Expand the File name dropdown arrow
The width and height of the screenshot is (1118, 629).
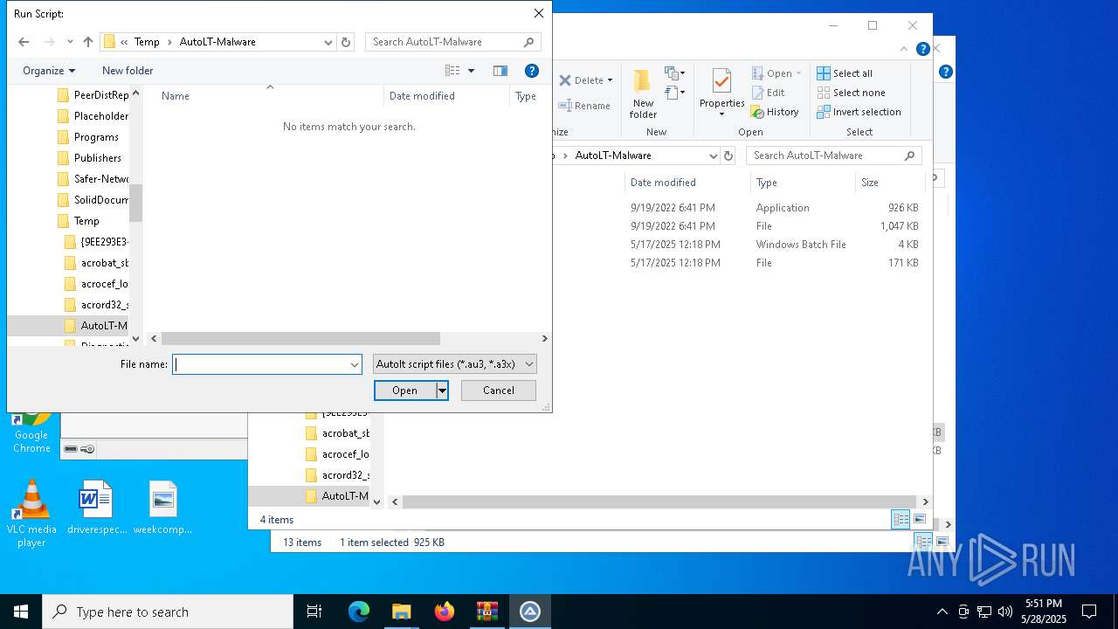355,364
